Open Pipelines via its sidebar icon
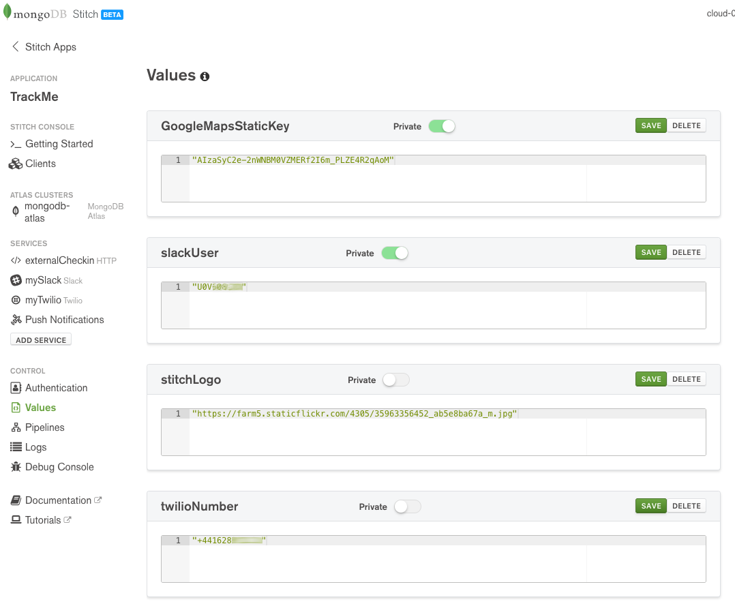Image resolution: width=735 pixels, height=606 pixels. 15,427
